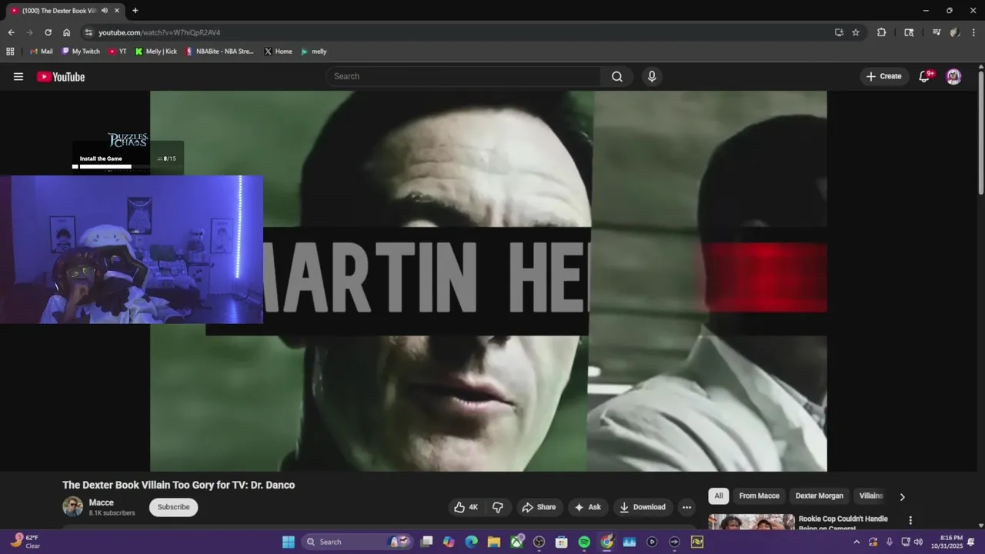
Task: Click the Share button
Action: click(x=538, y=507)
